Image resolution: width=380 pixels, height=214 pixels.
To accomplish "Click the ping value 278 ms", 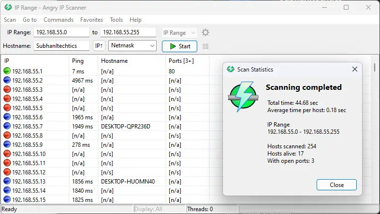I will click(81, 145).
